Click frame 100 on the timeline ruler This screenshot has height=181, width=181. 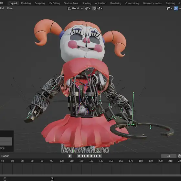(x=62, y=161)
